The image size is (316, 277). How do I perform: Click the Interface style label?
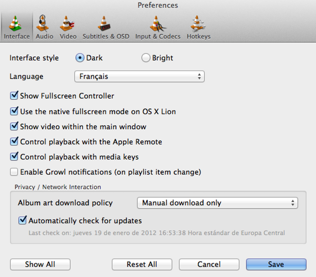[34, 58]
